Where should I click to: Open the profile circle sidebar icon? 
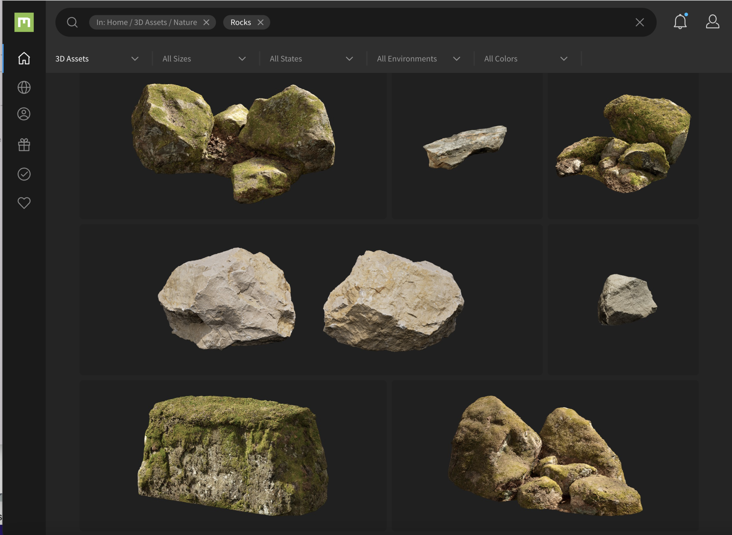[x=24, y=114]
